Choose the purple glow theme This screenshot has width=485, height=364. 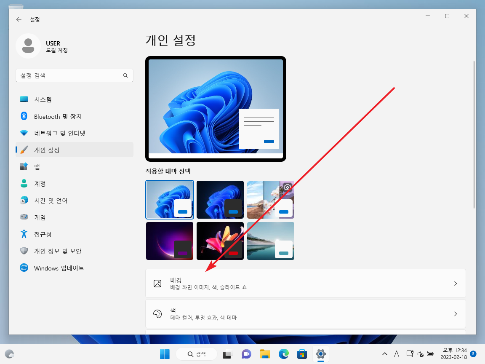[x=169, y=241]
